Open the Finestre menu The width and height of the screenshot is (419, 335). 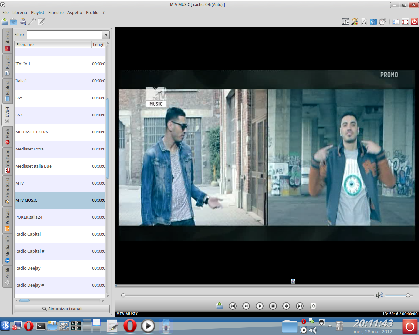[56, 12]
